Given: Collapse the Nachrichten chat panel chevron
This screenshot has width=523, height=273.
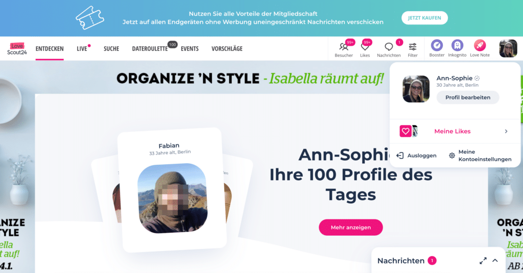Looking at the screenshot, I should [495, 261].
